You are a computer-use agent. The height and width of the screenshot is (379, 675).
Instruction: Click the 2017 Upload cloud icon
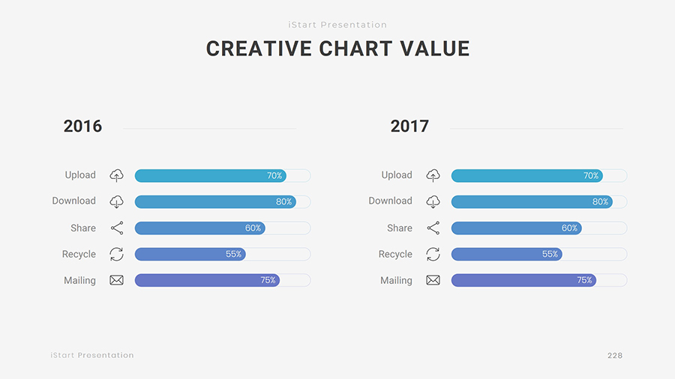433,175
